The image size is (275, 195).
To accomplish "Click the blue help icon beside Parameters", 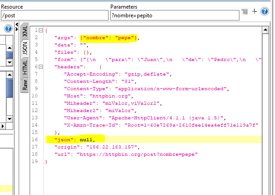I will click(x=264, y=11).
